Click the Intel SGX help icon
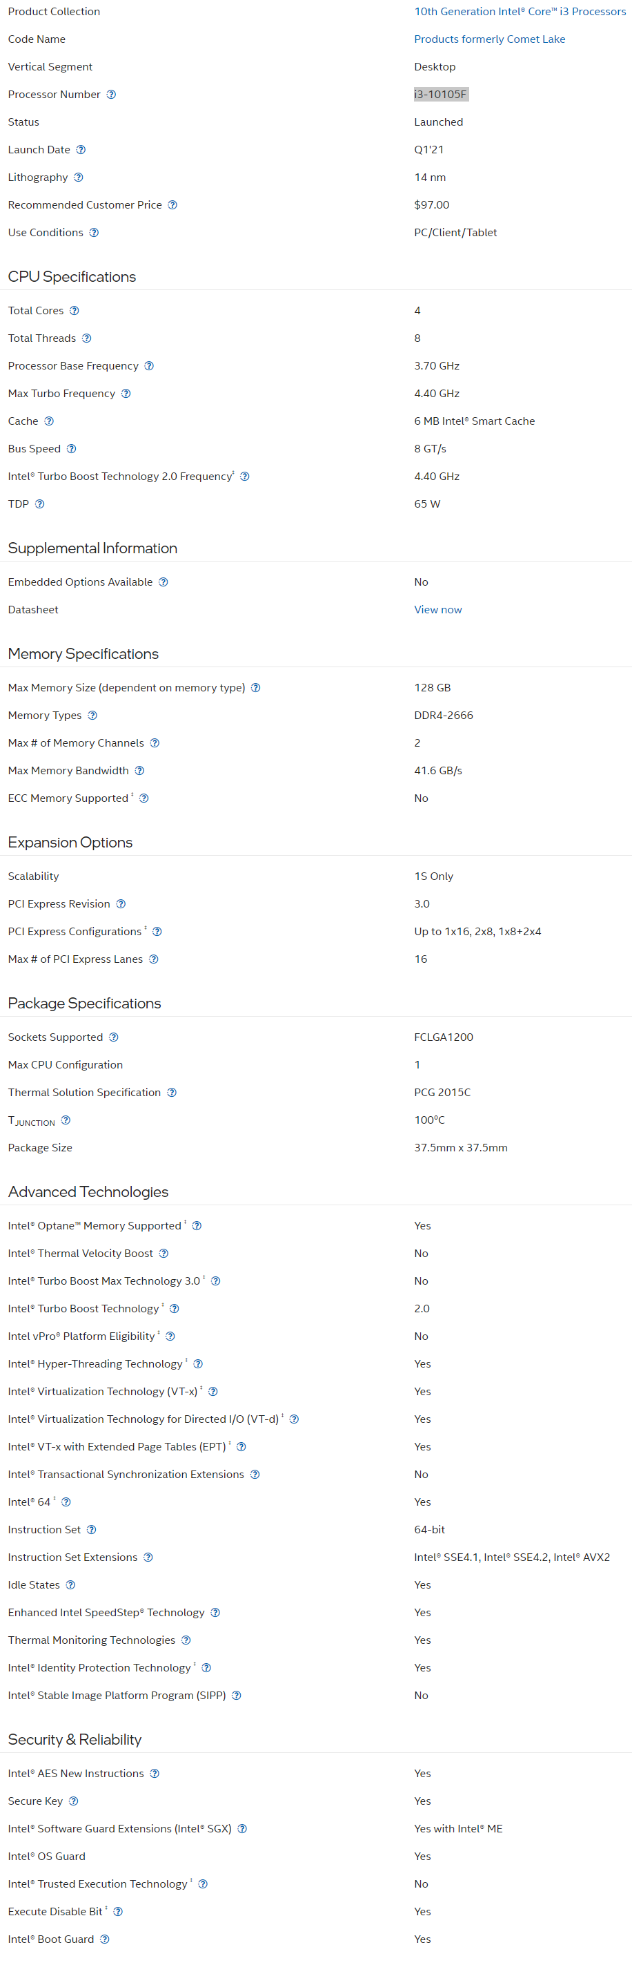 click(241, 1828)
